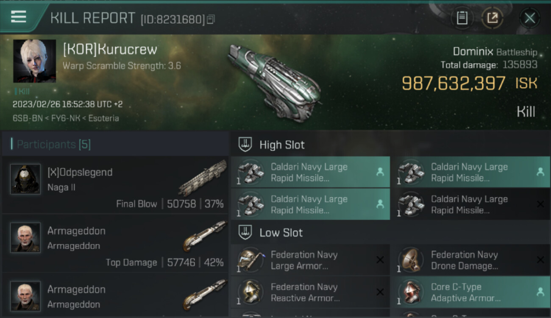Select the Top Damage Armageddon pilot portrait

pyautogui.click(x=25, y=238)
